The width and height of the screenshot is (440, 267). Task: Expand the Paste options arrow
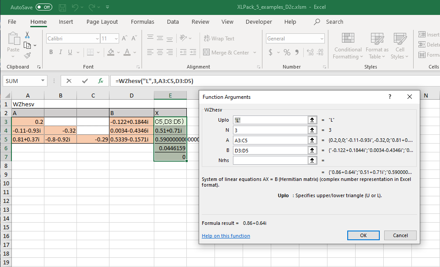click(x=13, y=56)
